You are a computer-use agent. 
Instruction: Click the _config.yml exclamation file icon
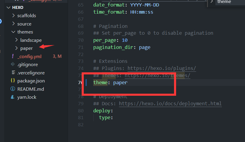13,56
